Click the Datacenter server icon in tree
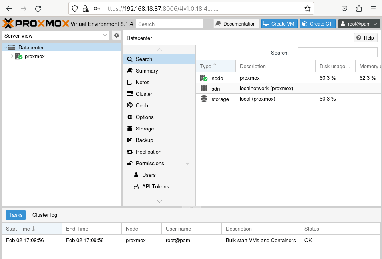 [12, 47]
